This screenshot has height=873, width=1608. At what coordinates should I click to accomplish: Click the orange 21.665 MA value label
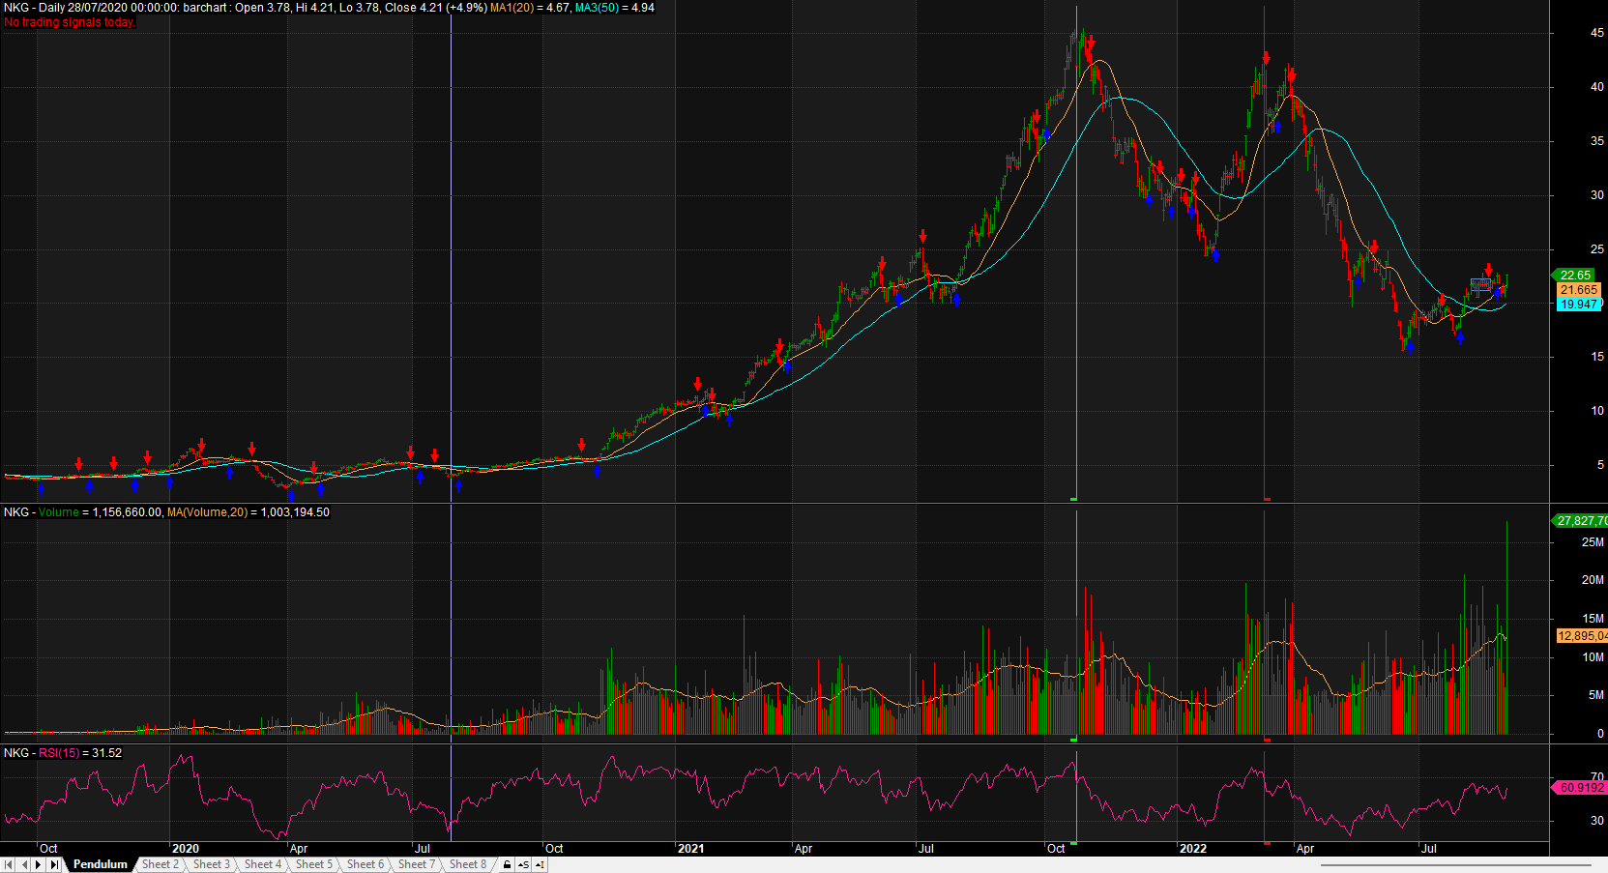[x=1578, y=290]
